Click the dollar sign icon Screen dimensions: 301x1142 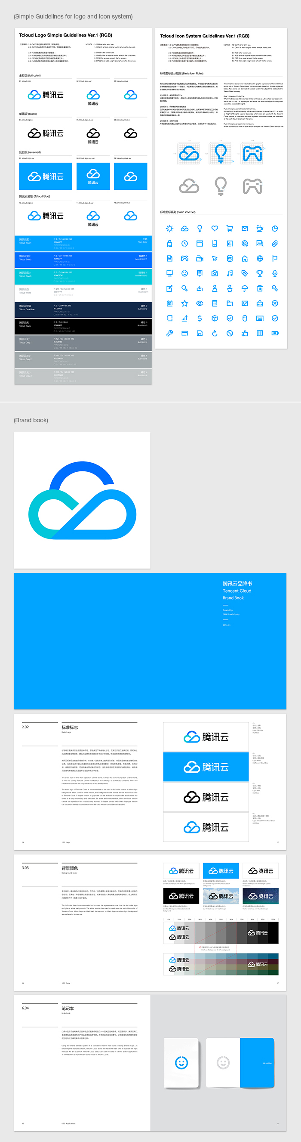200,318
